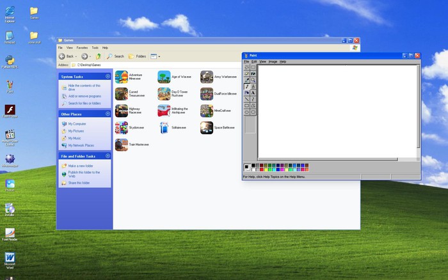448x280 pixels.
Task: Collapse the System Tasks panel
Action: tap(108, 76)
